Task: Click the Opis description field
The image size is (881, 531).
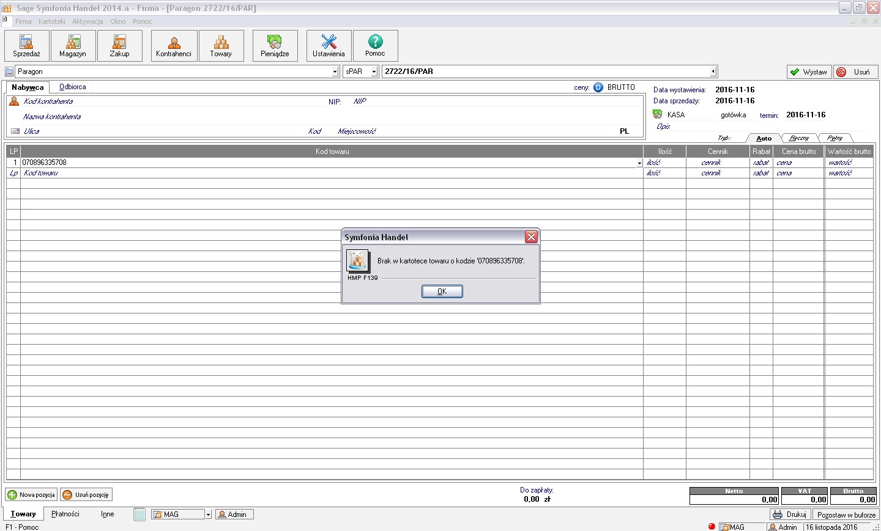Action: 762,126
